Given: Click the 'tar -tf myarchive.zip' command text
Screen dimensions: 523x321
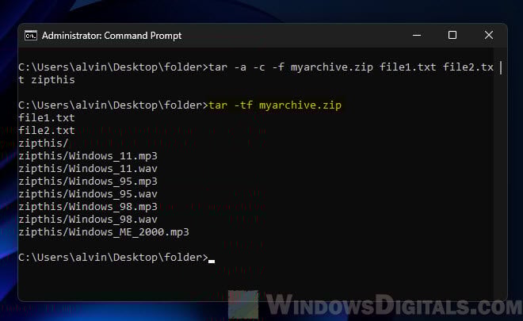Looking at the screenshot, I should tap(275, 105).
